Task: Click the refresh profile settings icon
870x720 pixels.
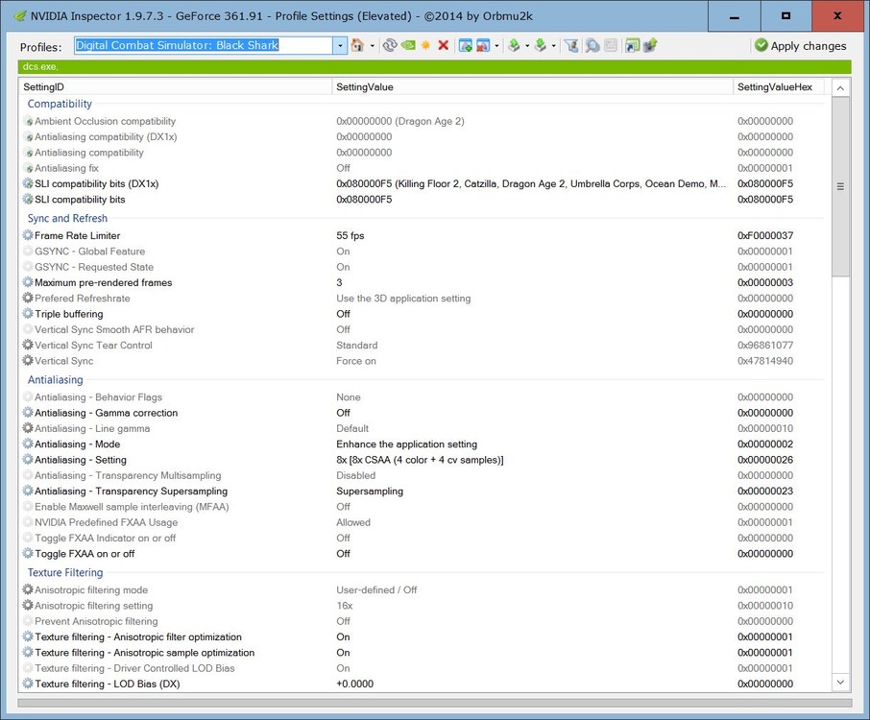Action: [x=390, y=45]
